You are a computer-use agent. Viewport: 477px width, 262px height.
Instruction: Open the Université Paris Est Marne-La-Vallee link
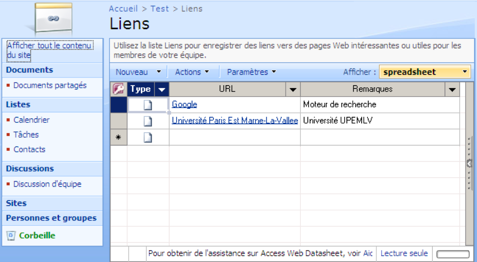[x=235, y=121]
